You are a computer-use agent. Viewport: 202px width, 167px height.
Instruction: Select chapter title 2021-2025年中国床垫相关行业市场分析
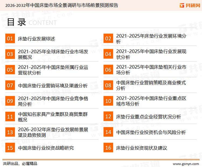151,70
